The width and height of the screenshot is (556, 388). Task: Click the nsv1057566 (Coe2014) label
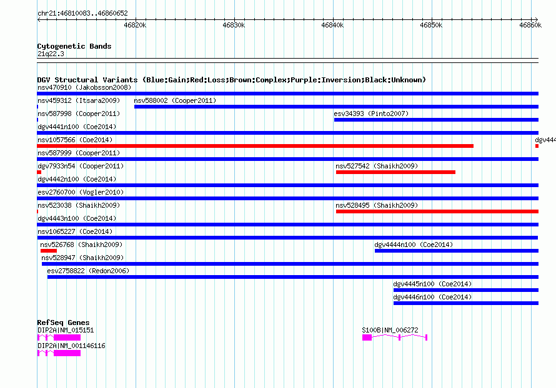(75, 140)
